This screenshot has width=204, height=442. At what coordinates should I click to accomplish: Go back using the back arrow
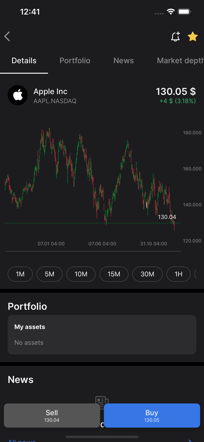coord(7,37)
